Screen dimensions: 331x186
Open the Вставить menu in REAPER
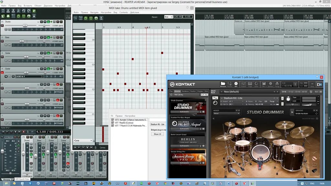(x=28, y=6)
